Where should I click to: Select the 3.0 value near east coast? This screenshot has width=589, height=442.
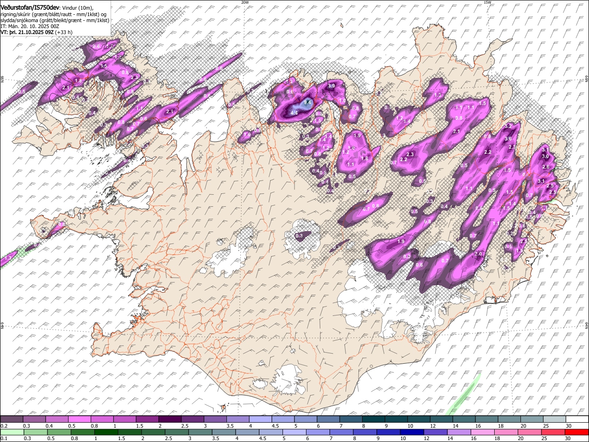click(x=545, y=157)
